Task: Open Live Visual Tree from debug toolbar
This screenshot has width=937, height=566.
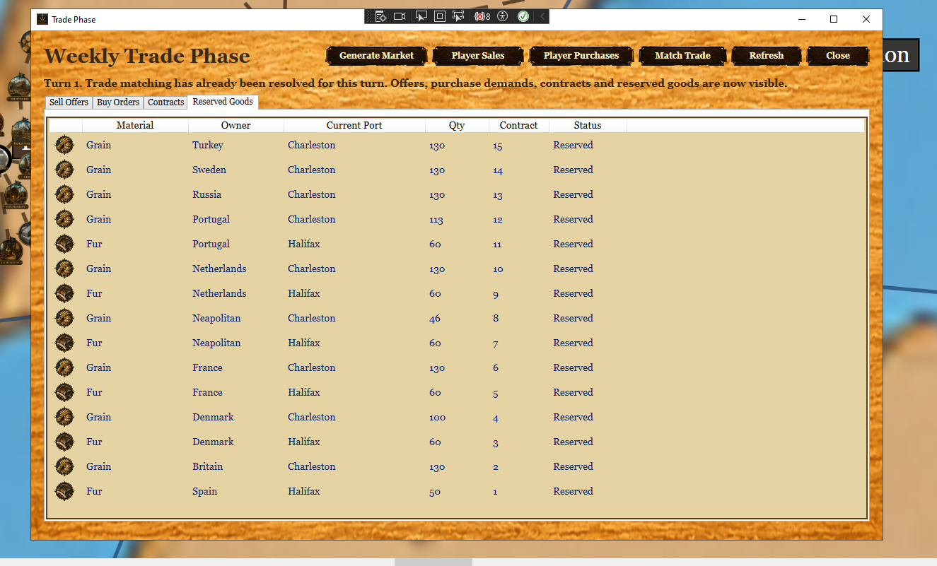Action: 381,16
